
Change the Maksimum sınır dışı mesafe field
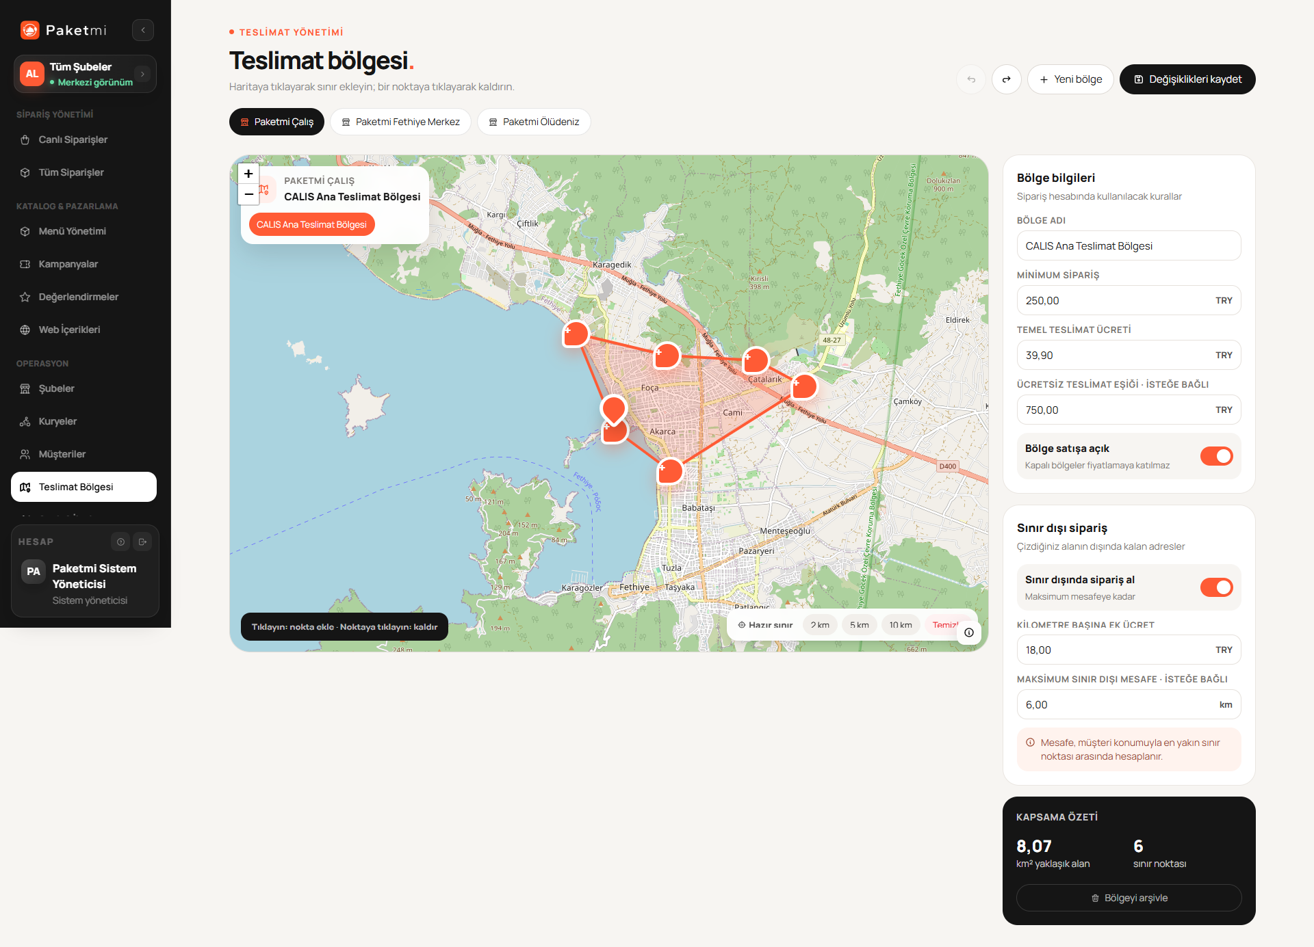1129,704
